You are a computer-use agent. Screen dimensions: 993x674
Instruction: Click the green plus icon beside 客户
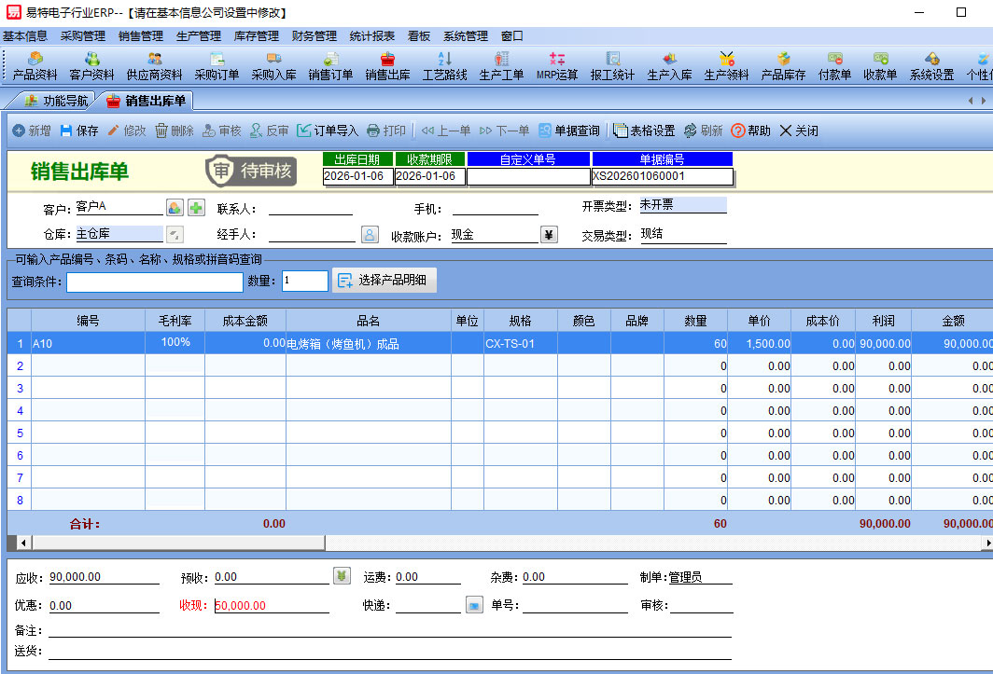[196, 208]
